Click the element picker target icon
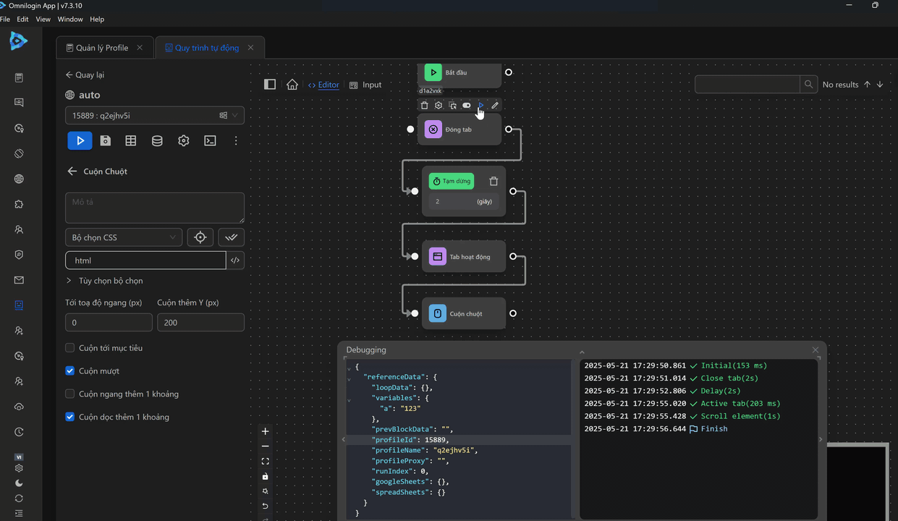 coord(200,237)
